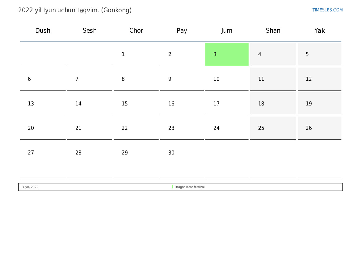Select date 23 in the calendar

[x=182, y=128]
